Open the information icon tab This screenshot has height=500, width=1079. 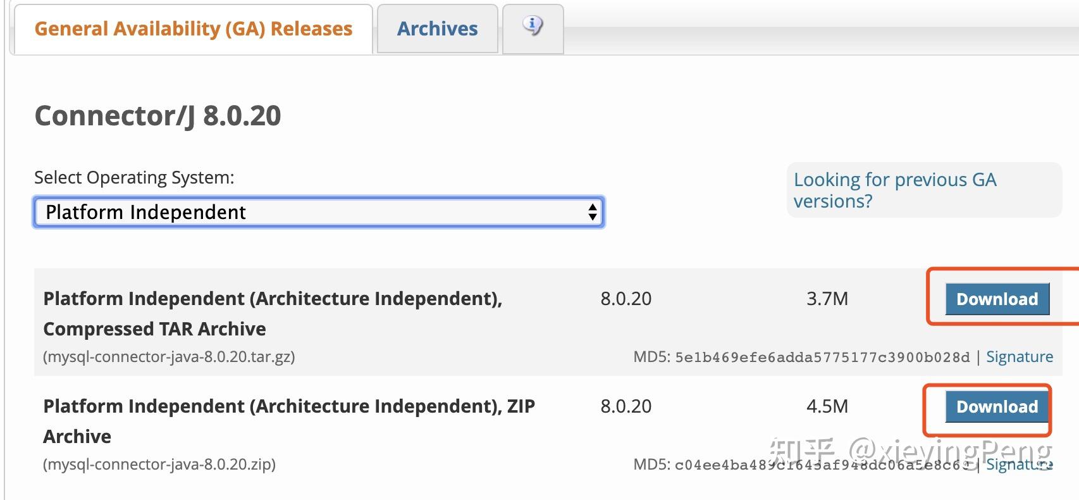[x=533, y=28]
